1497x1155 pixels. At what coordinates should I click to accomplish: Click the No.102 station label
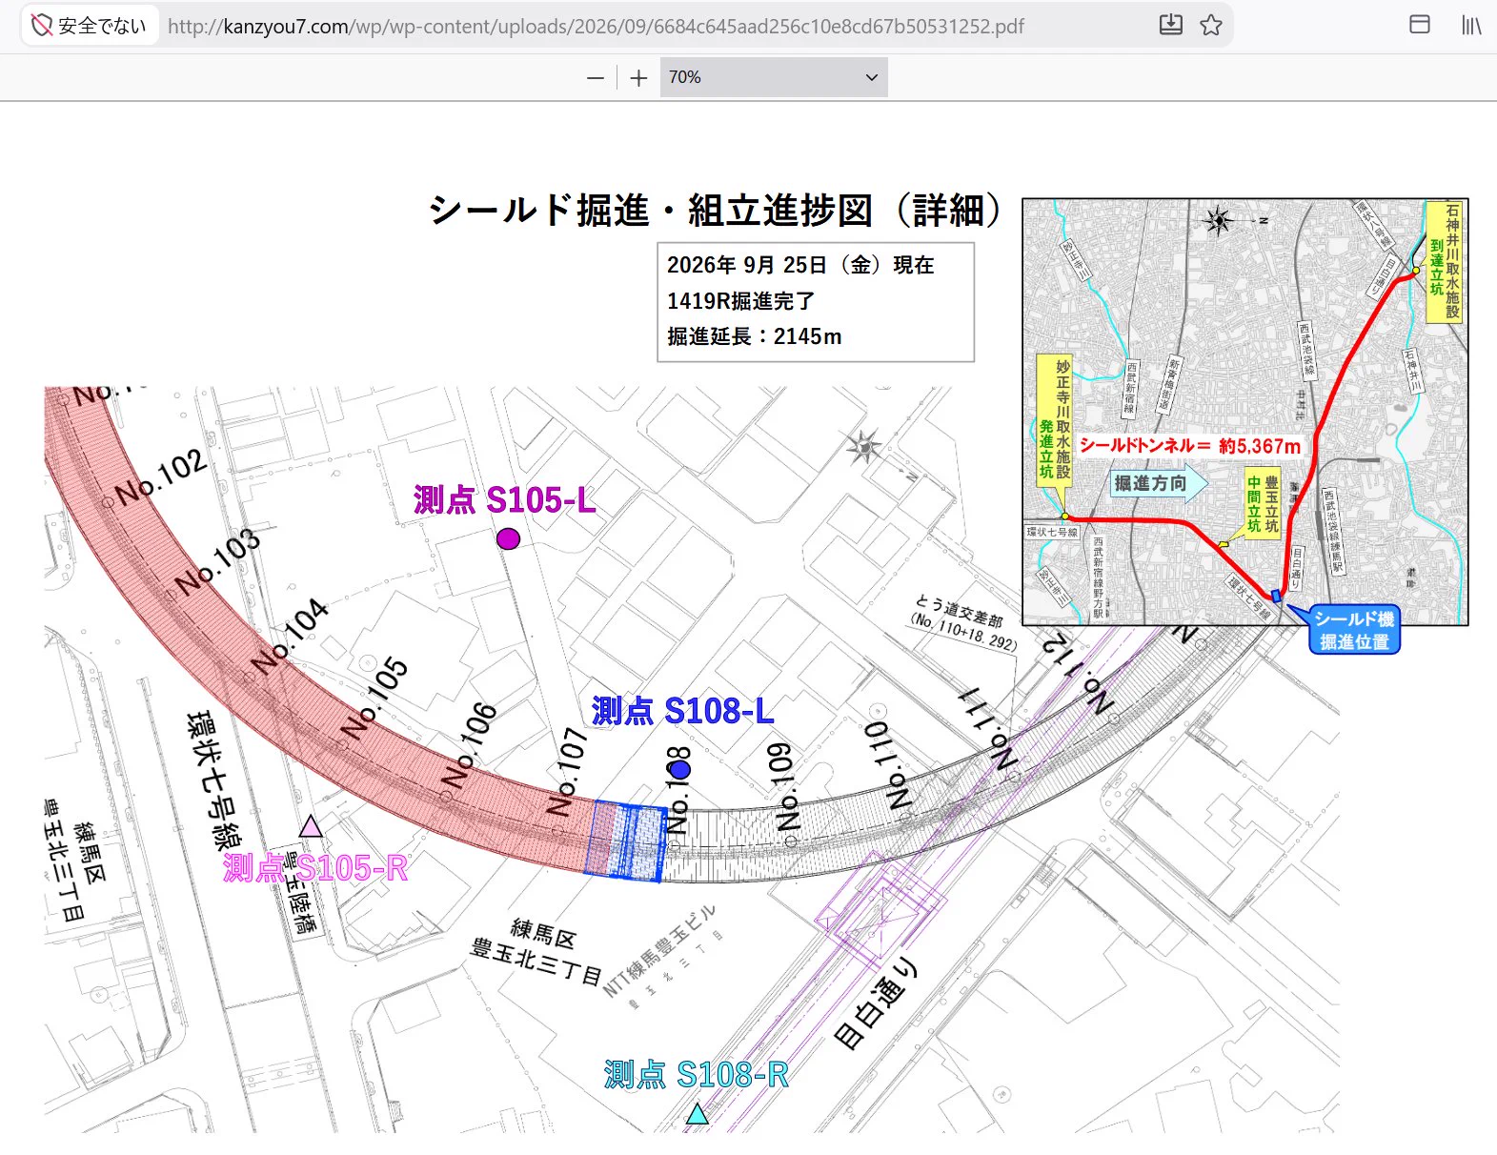(160, 476)
